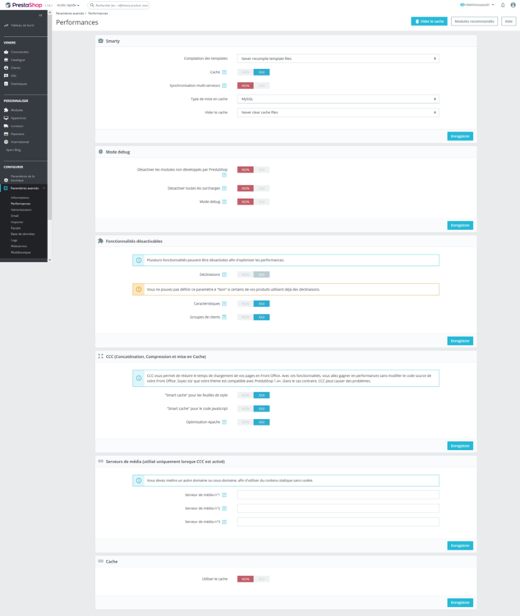Click the top search field

point(118,5)
